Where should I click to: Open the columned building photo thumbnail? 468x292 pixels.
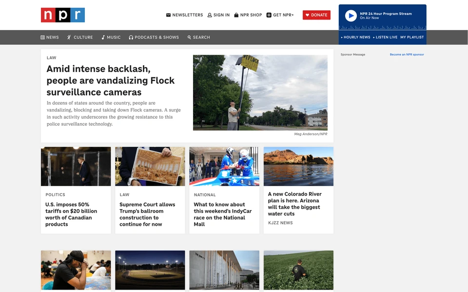pyautogui.click(x=224, y=270)
